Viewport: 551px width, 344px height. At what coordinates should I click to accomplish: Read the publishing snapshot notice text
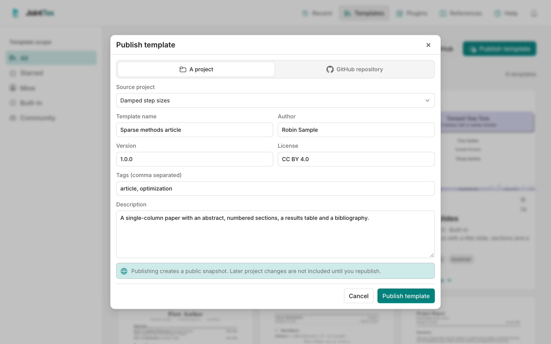(x=256, y=271)
